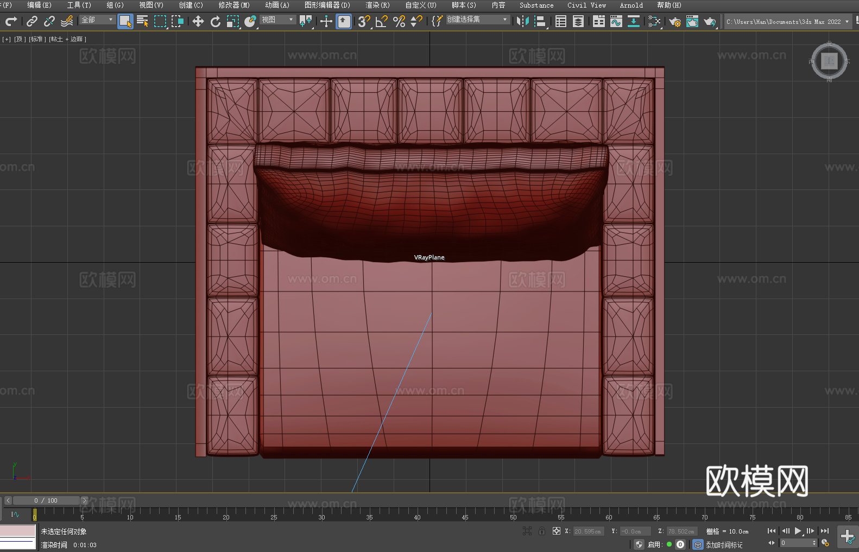The height and width of the screenshot is (552, 859).
Task: Open Select by Name list
Action: point(143,21)
